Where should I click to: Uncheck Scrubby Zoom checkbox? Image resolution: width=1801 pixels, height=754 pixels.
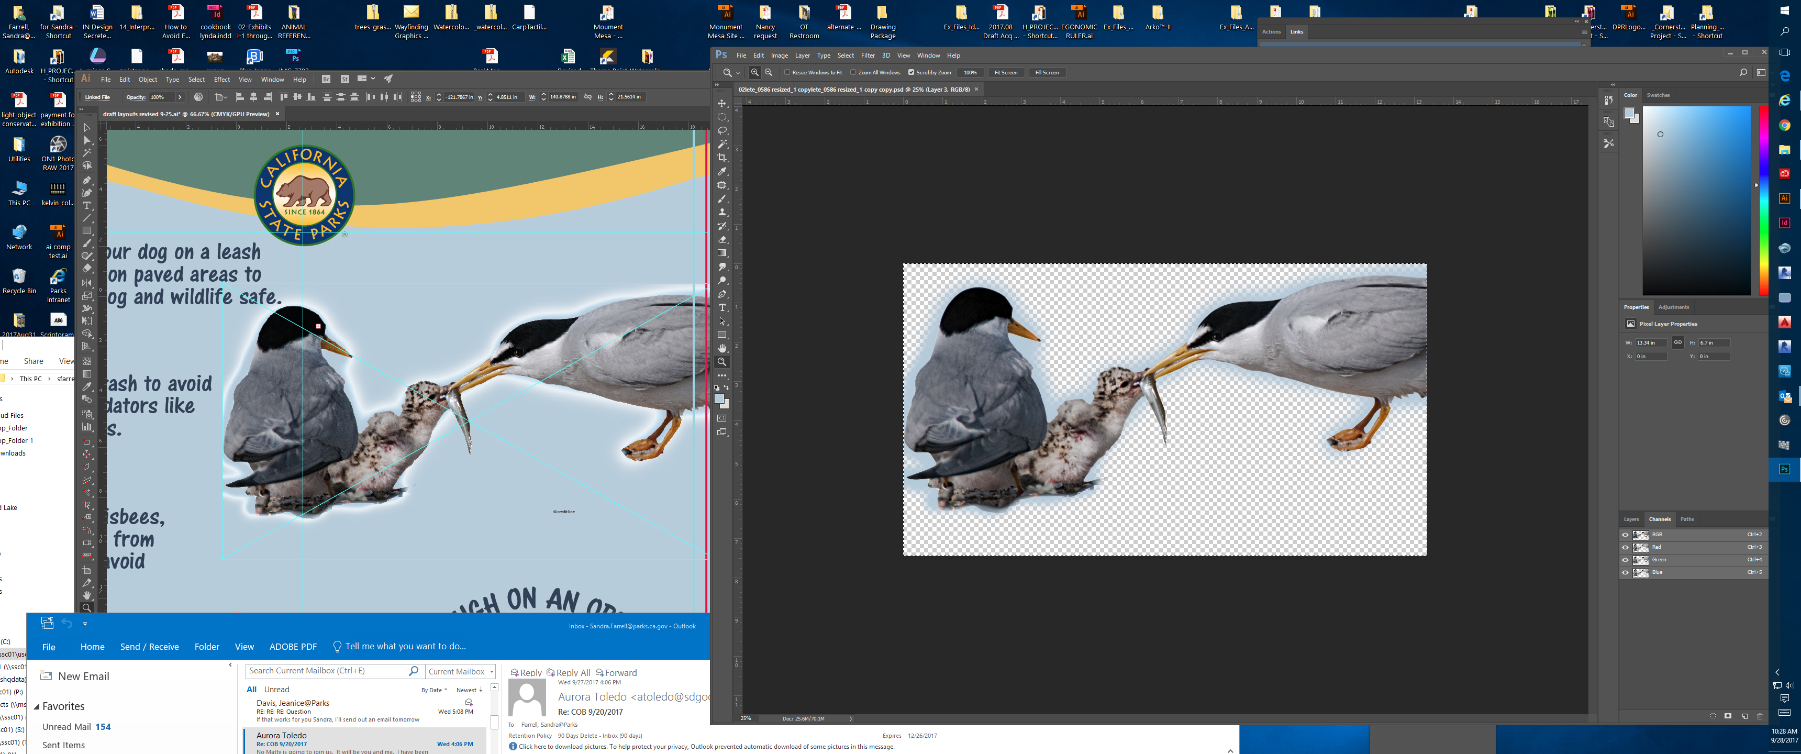[x=911, y=72]
